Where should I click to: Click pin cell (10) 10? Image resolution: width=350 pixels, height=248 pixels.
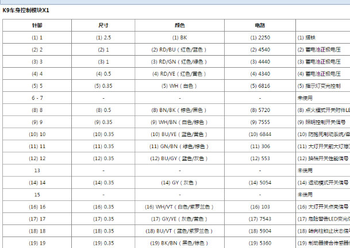37,134
